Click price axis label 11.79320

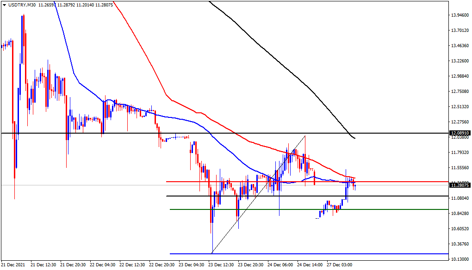[x=460, y=153]
